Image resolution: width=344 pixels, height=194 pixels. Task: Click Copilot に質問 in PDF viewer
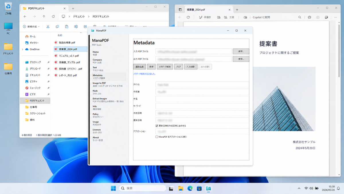tap(261, 17)
